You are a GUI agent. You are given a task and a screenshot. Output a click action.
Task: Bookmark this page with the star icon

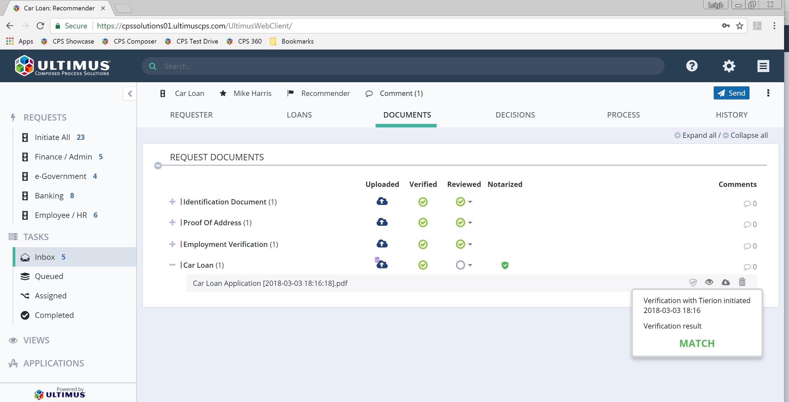pyautogui.click(x=739, y=26)
